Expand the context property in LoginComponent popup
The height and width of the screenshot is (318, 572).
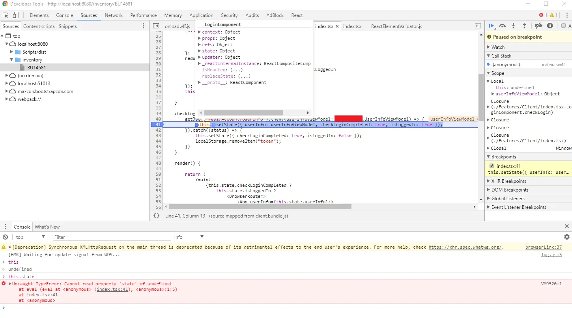coord(200,32)
